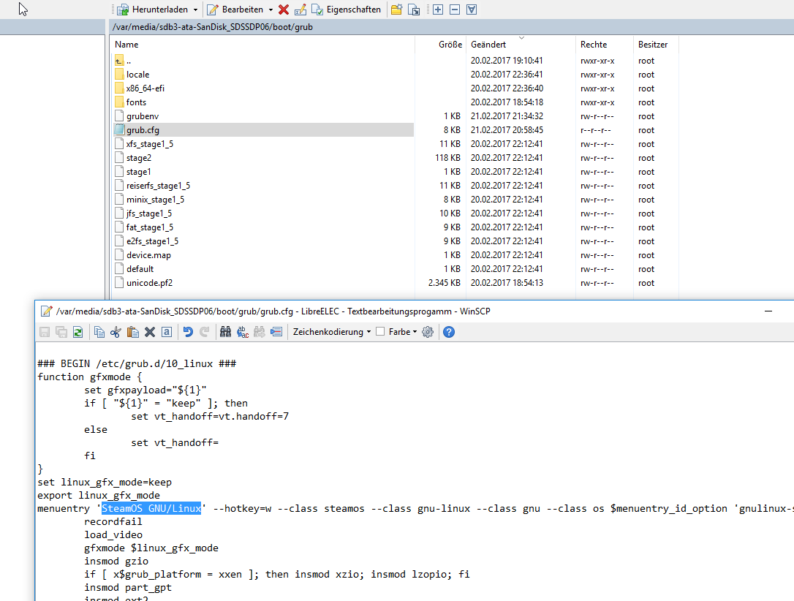Click the filter selection icon
The width and height of the screenshot is (794, 601).
(x=472, y=10)
